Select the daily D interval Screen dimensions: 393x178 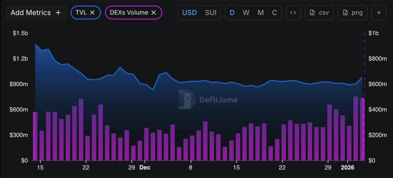click(232, 13)
